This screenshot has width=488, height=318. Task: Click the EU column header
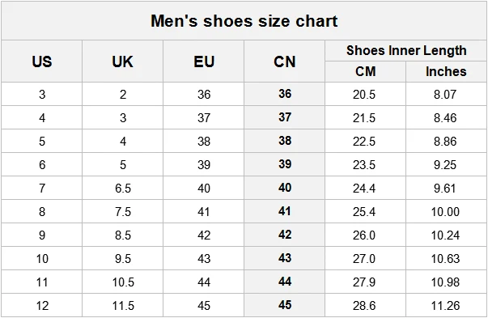(x=204, y=61)
